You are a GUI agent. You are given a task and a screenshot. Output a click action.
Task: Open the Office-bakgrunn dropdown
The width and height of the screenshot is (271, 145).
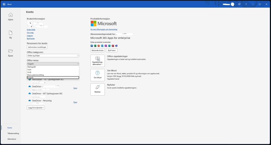click(53, 55)
